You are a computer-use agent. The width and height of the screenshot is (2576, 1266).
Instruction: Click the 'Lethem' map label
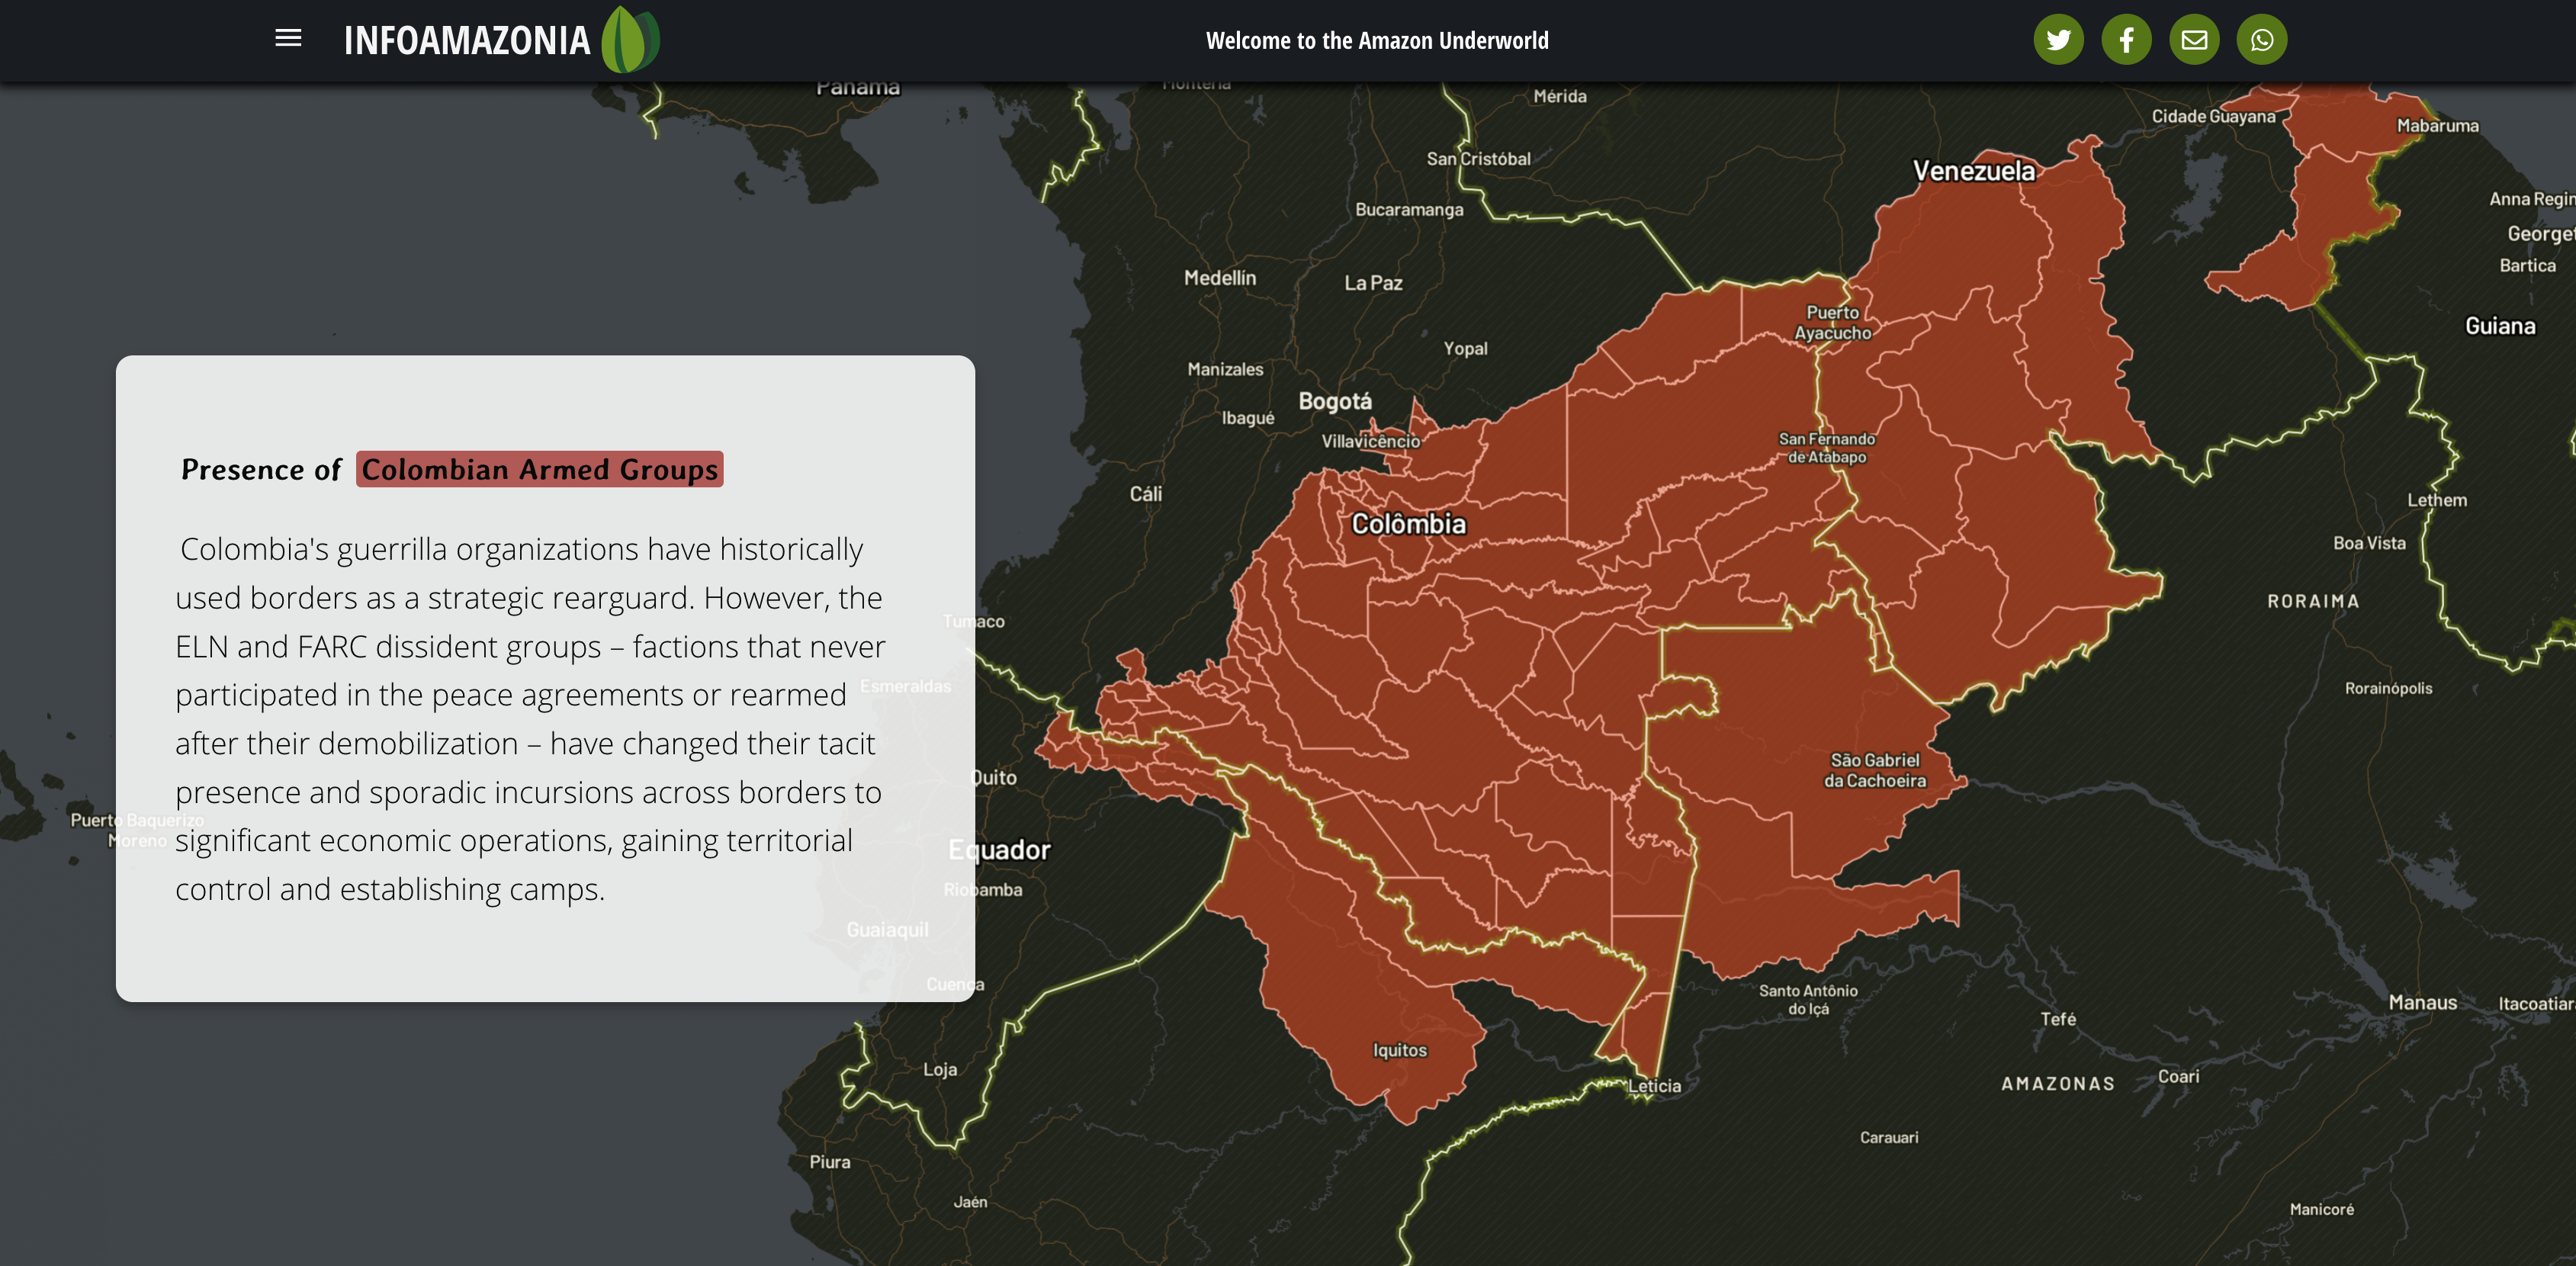(x=2437, y=500)
